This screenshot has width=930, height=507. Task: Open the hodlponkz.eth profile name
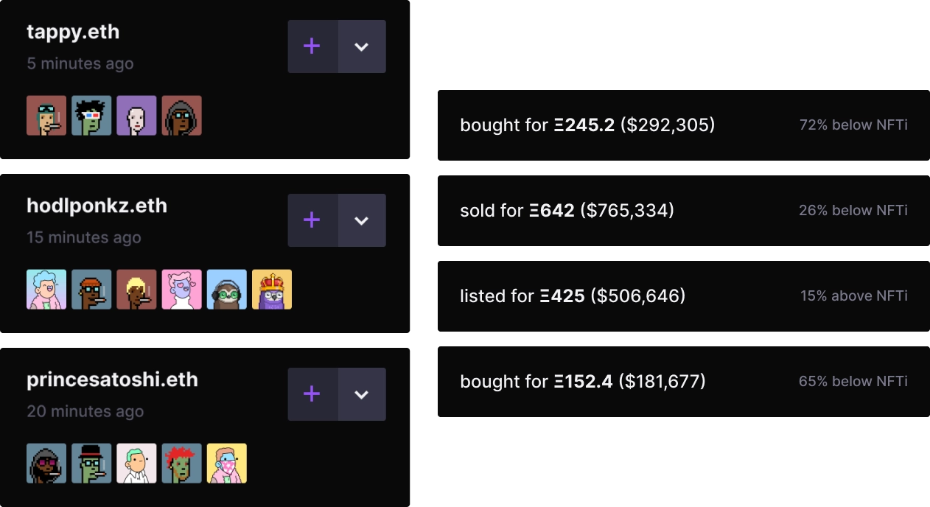[x=97, y=206]
